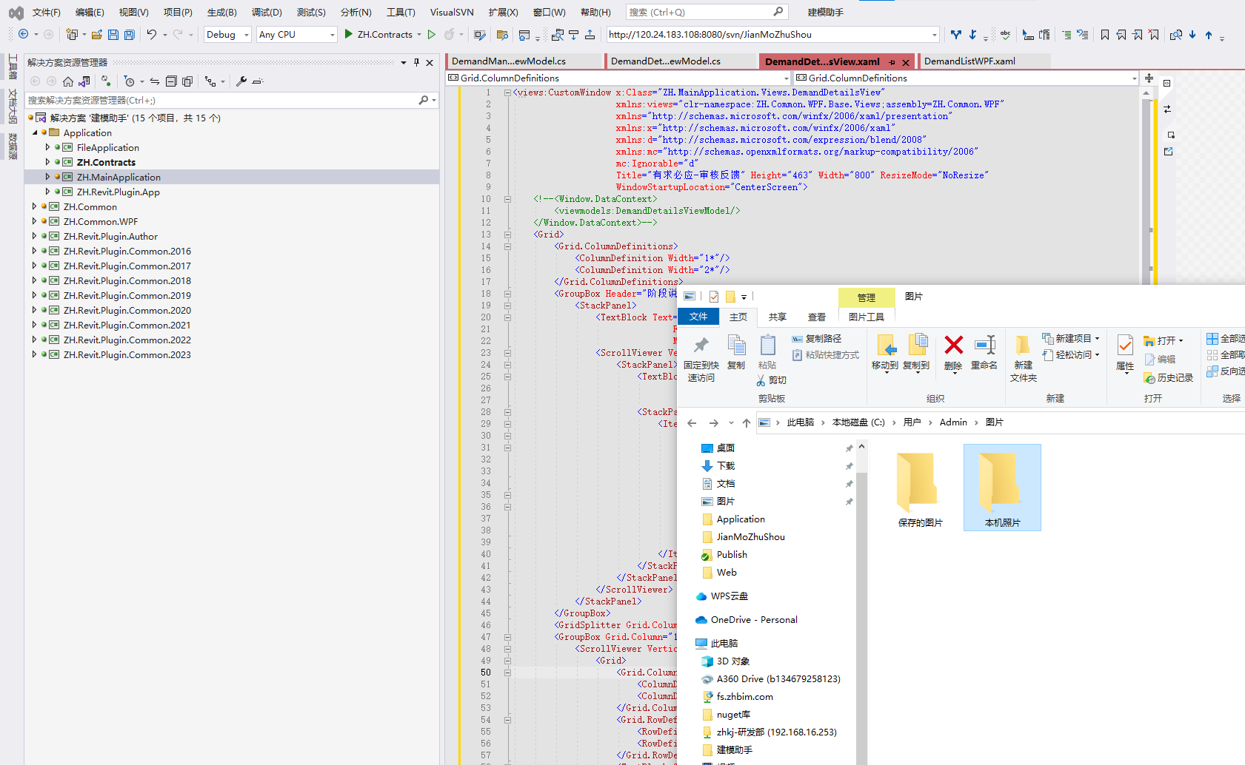Switch to DemandListWPF.xaml tab
The height and width of the screenshot is (765, 1245).
point(969,61)
